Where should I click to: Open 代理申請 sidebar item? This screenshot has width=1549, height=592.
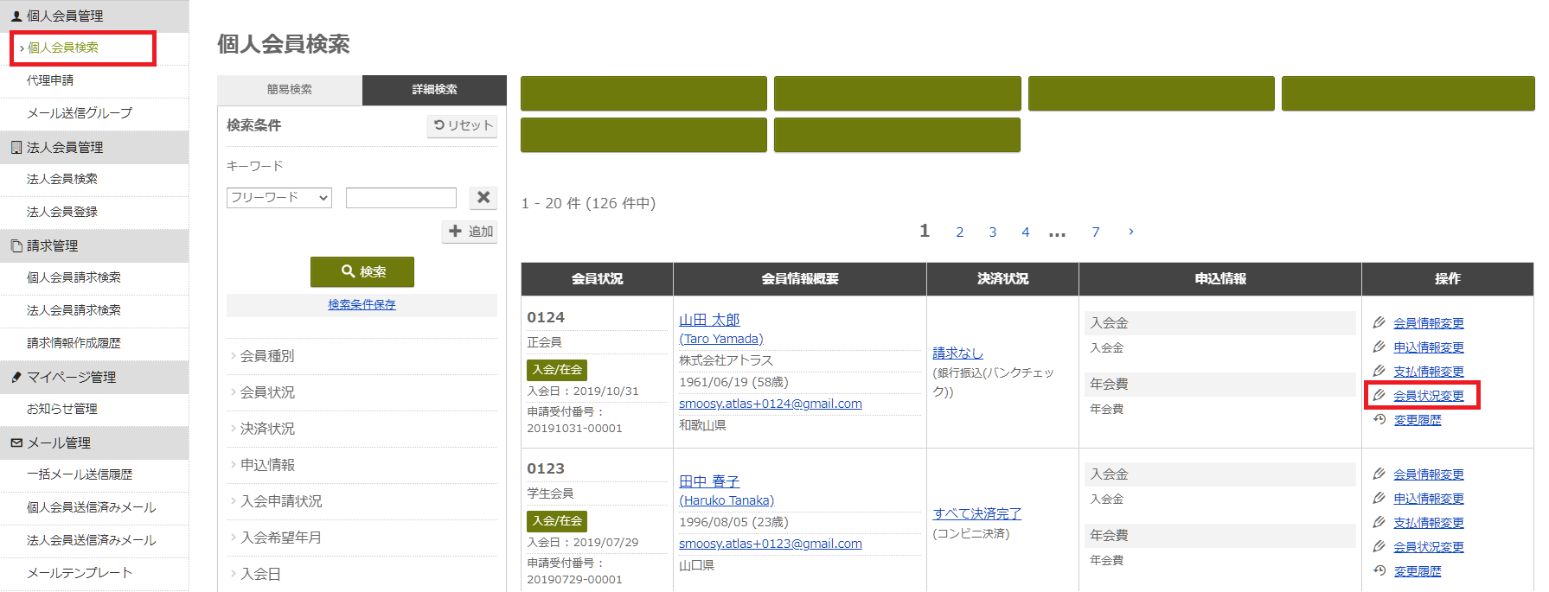pos(50,80)
